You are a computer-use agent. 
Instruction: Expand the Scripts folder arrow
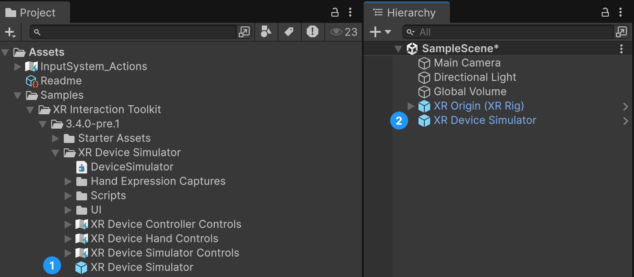[x=68, y=196]
